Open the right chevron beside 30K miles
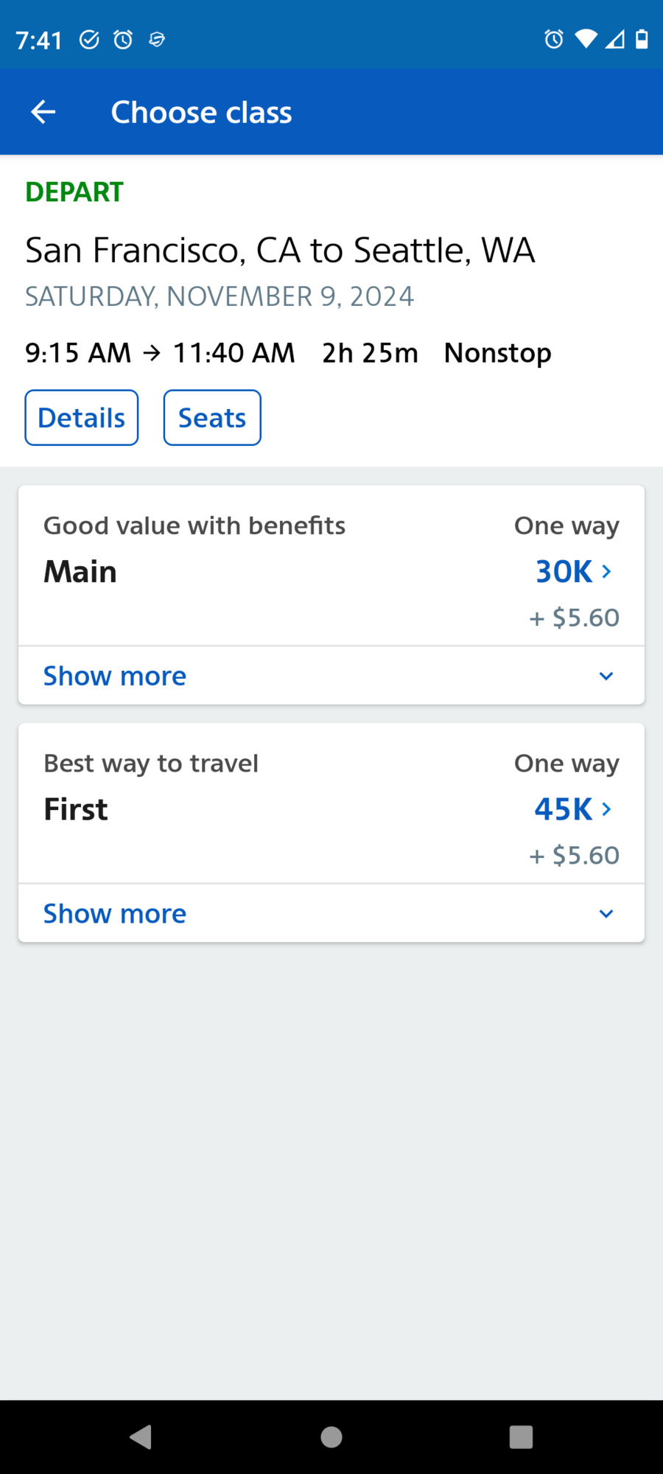 coord(606,571)
